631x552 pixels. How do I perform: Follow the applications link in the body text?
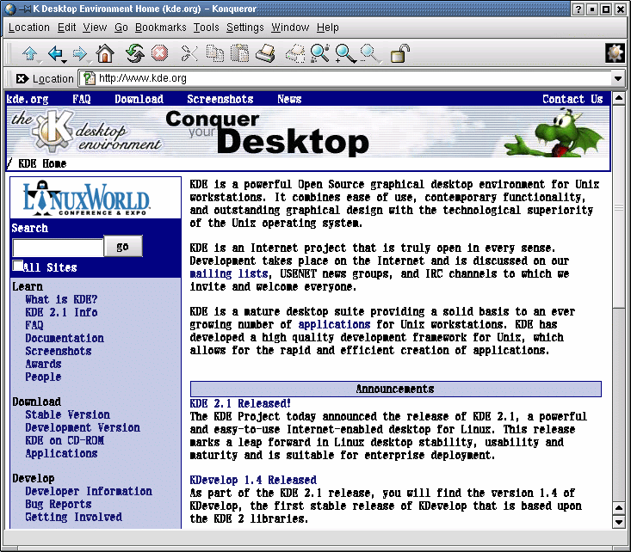[334, 324]
